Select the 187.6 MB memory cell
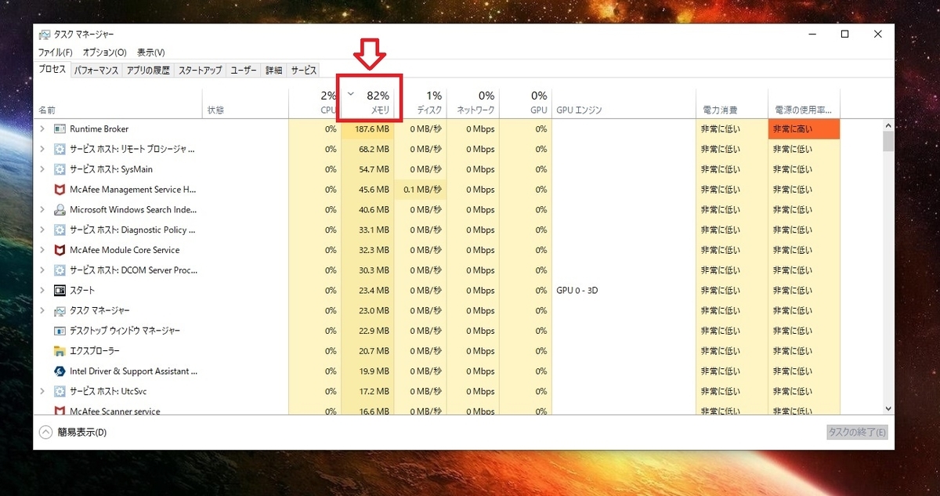 click(367, 129)
